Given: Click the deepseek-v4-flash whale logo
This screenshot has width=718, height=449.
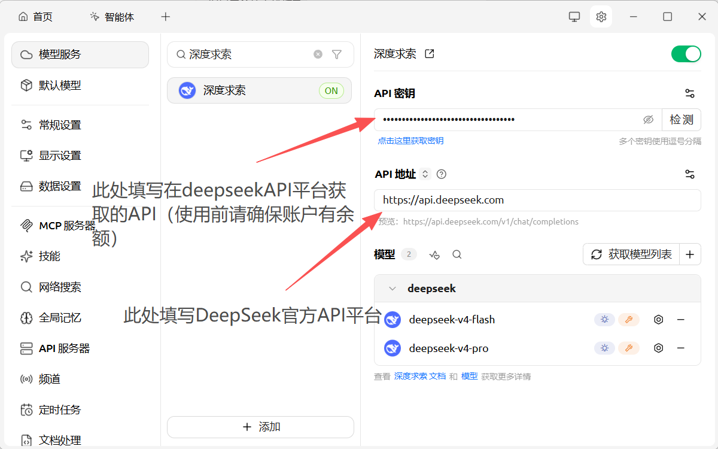Looking at the screenshot, I should pos(393,320).
